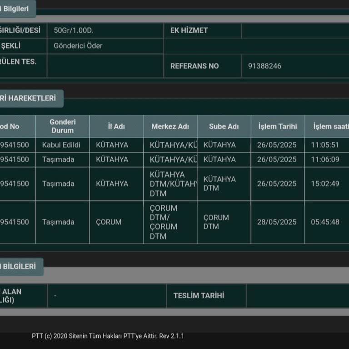Select the 15:02:49 time cell
This screenshot has height=349, width=349.
tap(325, 184)
